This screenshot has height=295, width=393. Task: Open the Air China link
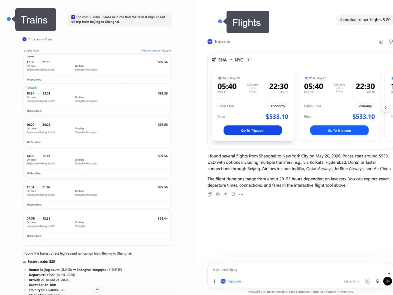382,169
